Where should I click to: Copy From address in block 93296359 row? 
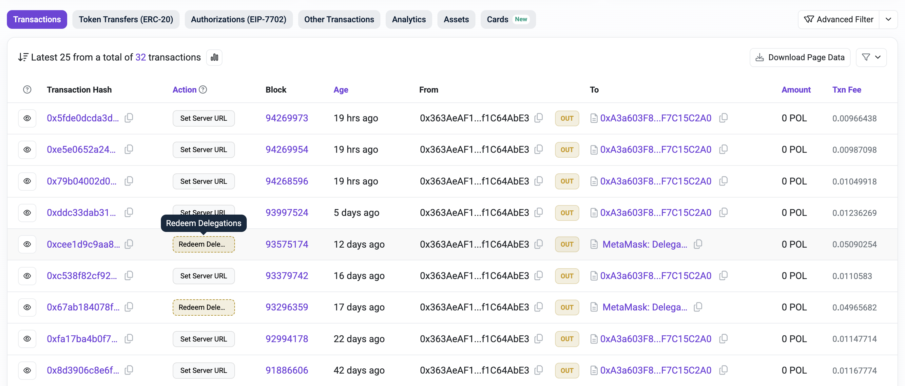click(539, 307)
